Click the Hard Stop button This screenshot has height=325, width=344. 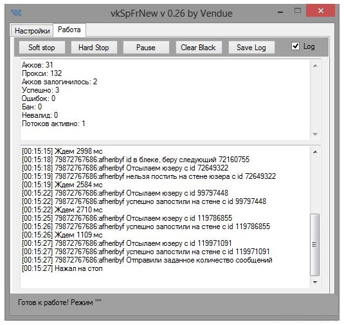tap(94, 48)
